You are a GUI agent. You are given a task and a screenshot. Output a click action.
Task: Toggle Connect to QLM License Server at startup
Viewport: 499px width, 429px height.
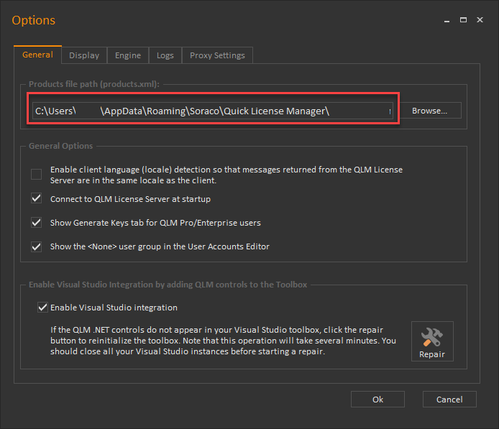click(x=36, y=198)
